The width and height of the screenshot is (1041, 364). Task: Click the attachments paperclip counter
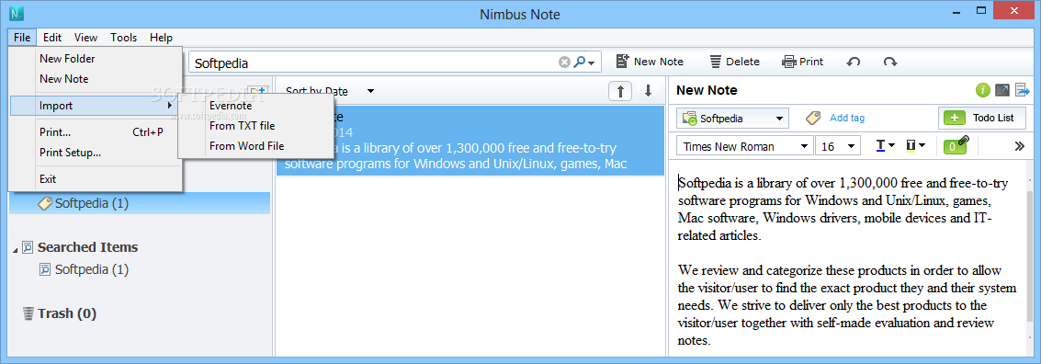click(956, 145)
